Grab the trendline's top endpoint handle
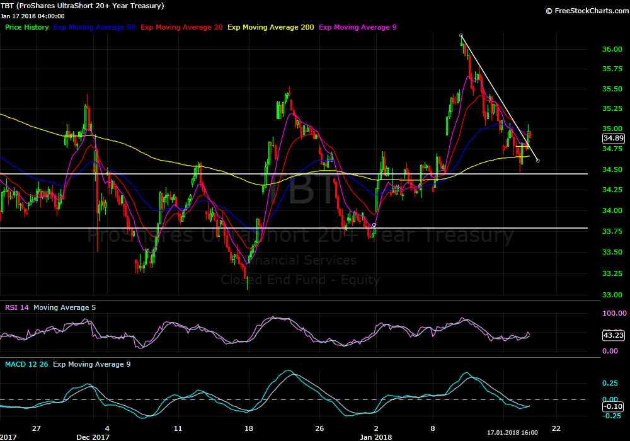 [461, 35]
